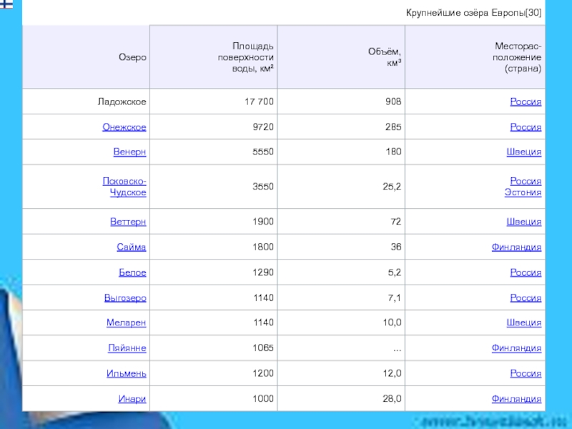Viewport: 572px width, 429px height.
Task: Open Россия link in the Ладожское row
Action: point(526,102)
